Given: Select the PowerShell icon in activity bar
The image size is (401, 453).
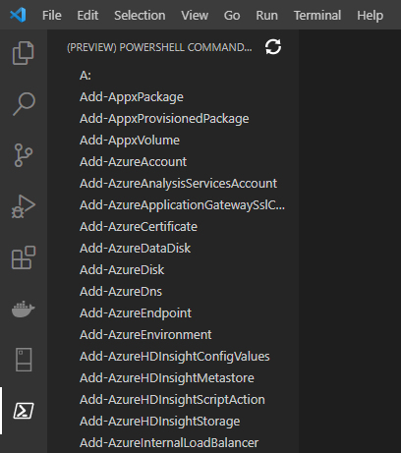Looking at the screenshot, I should pos(24,411).
